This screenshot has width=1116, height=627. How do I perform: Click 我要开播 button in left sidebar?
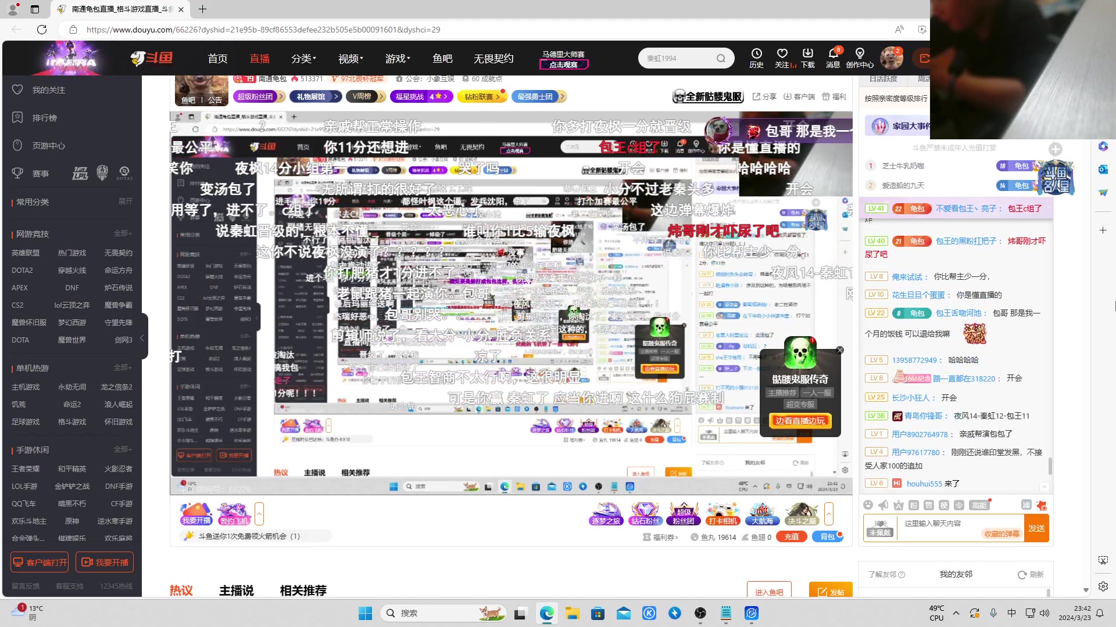[x=105, y=563]
